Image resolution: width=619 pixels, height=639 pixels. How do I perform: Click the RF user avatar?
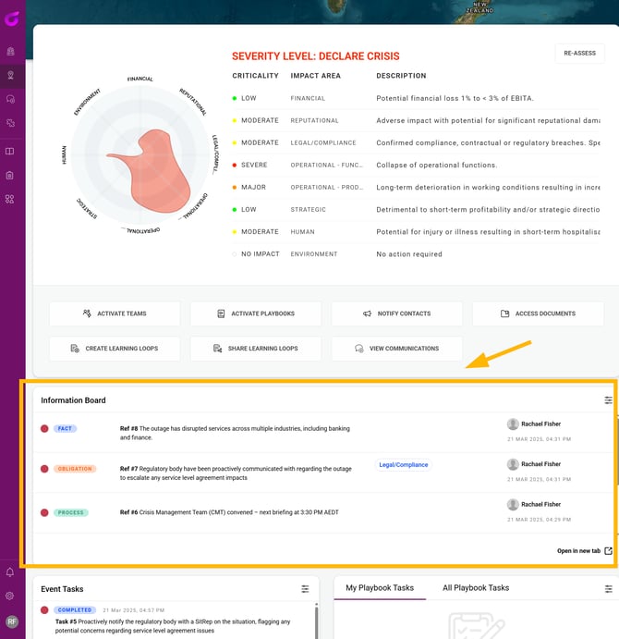[x=12, y=621]
